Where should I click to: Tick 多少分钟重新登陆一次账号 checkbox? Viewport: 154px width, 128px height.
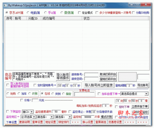[97, 13]
